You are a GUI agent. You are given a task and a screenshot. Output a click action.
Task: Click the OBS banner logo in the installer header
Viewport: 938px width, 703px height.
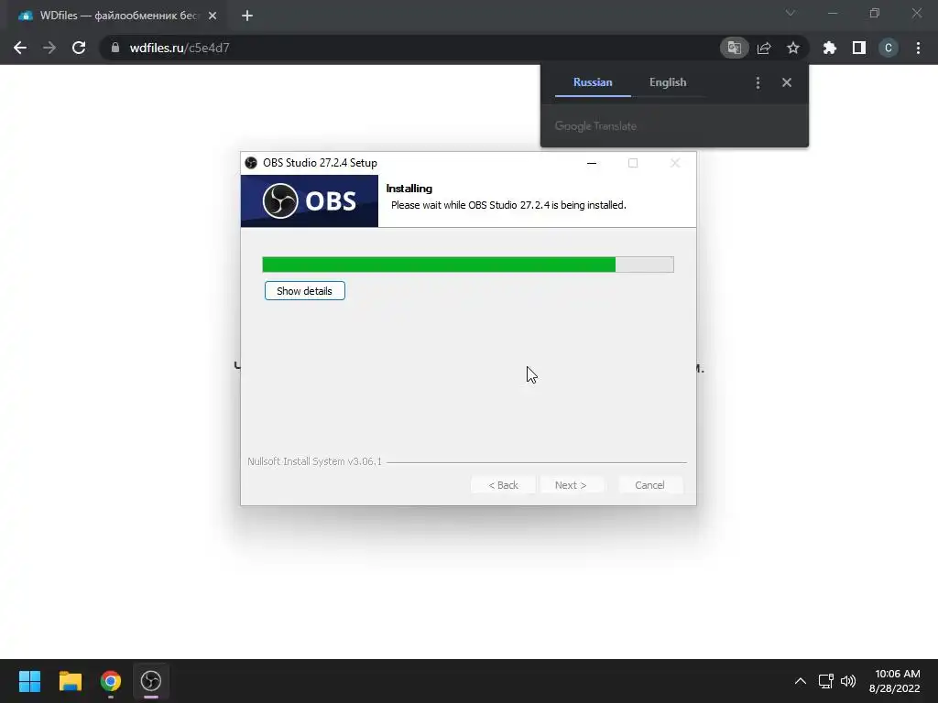[310, 200]
